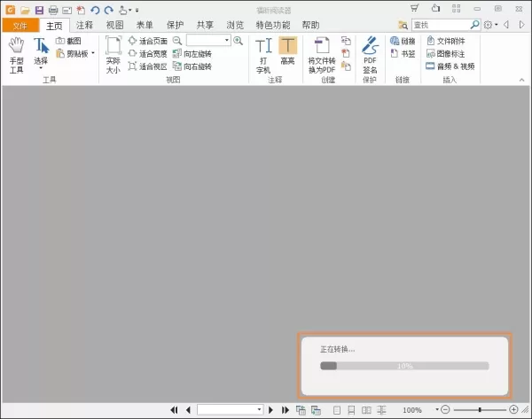Set view to Actual Size (实际大小)
This screenshot has height=419, width=532.
[x=113, y=55]
